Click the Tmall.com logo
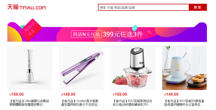The image size is (216, 110). [x=26, y=7]
